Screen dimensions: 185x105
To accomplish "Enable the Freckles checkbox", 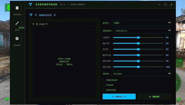I will 104,80.
